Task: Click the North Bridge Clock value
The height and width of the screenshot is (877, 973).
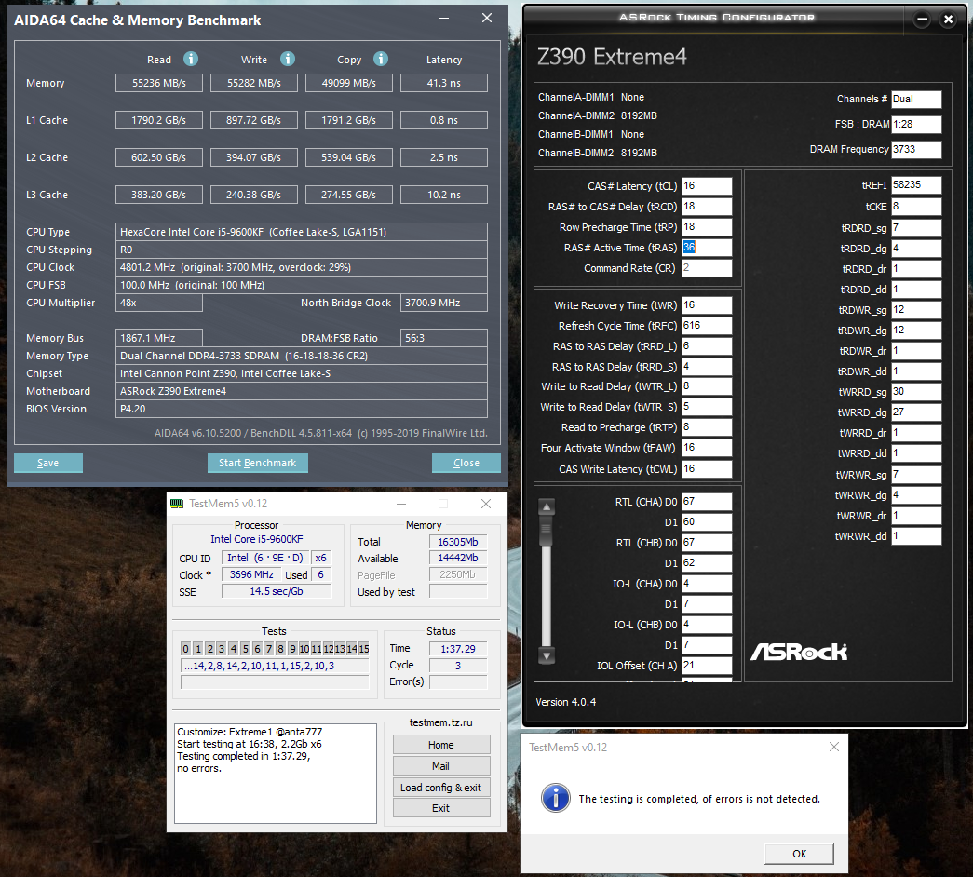Action: pyautogui.click(x=444, y=303)
